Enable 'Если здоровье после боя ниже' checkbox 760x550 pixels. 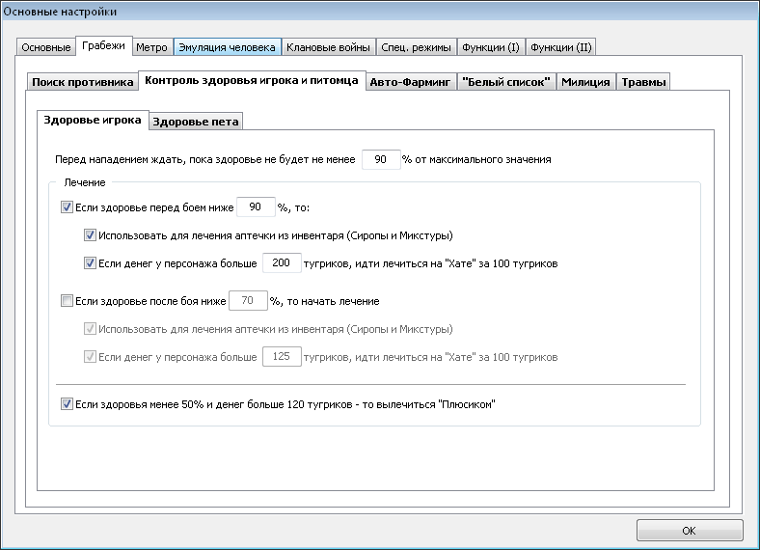[x=67, y=301]
